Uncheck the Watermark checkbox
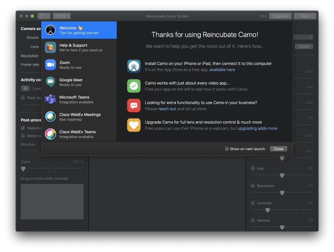Screen dimensions: 334x252 [x=23, y=128]
